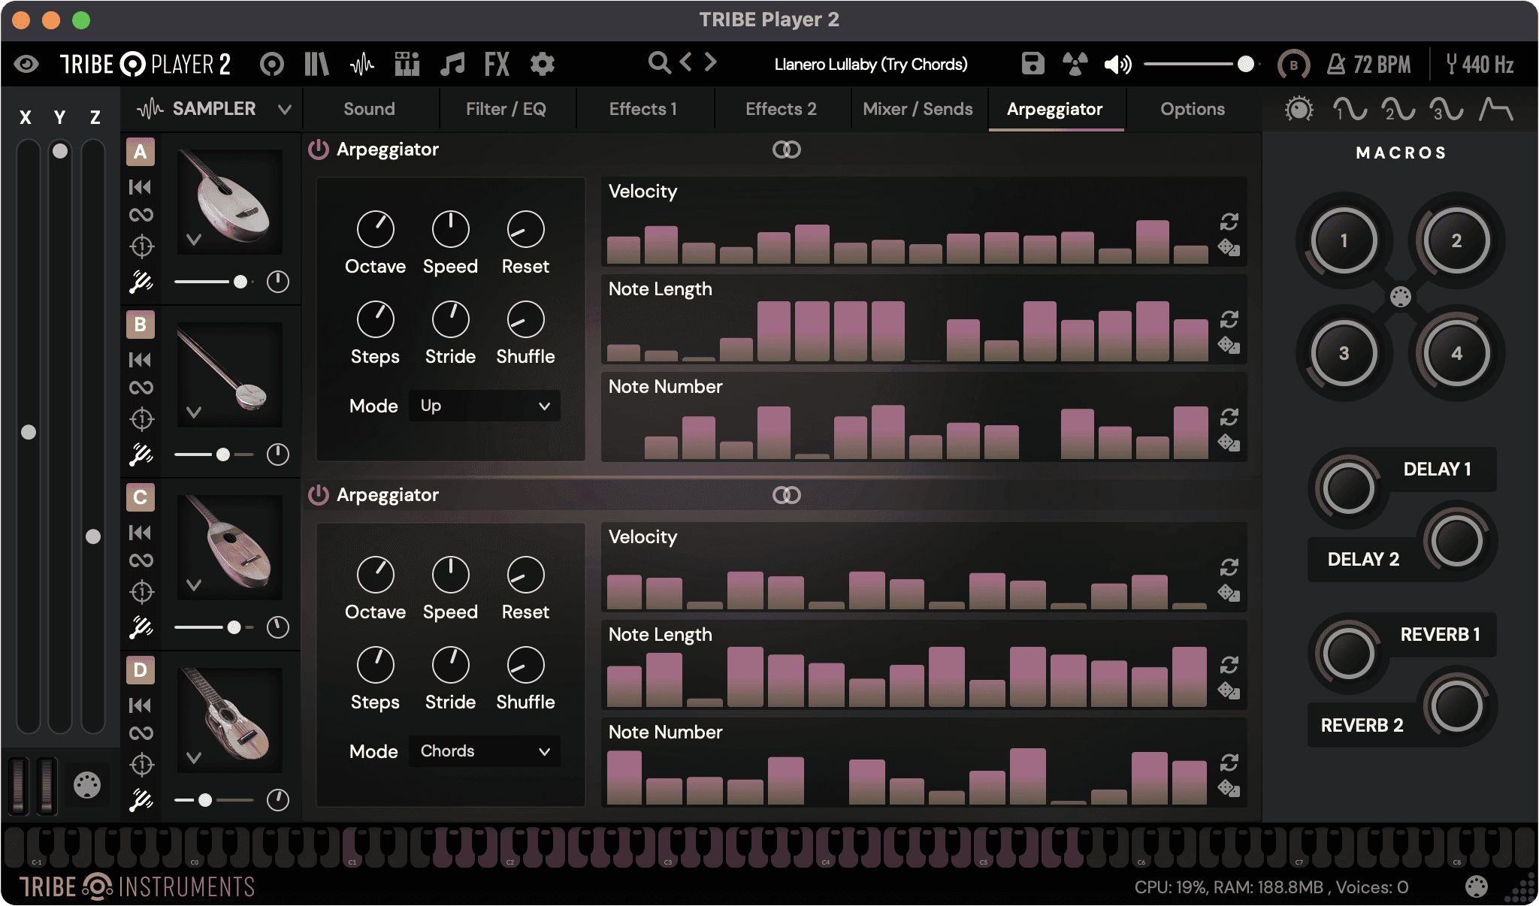
Task: Randomize the top Velocity pattern with the dice icon
Action: click(x=1229, y=248)
